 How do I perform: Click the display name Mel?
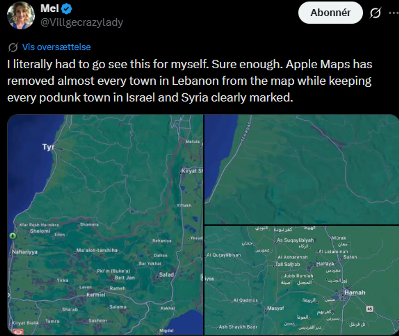tap(49, 8)
